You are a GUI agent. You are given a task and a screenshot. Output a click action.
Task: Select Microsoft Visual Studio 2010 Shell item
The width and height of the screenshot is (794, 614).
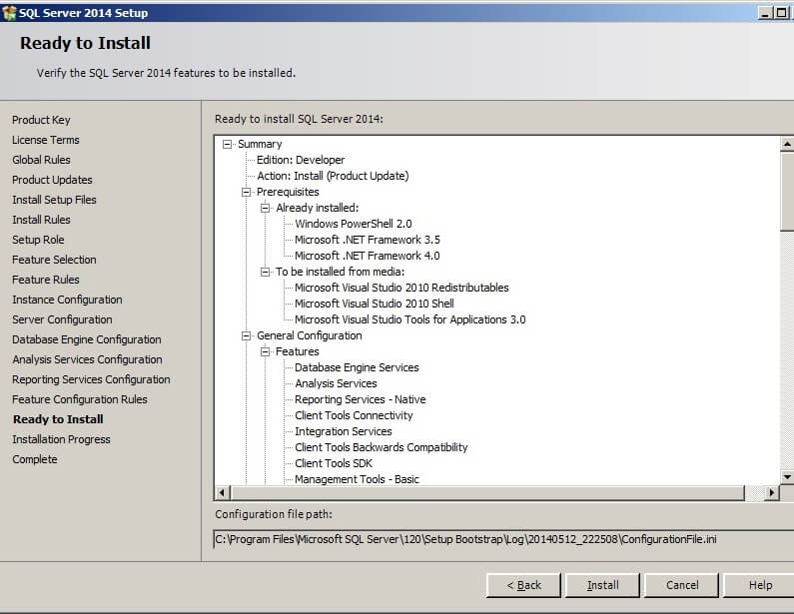pos(375,304)
